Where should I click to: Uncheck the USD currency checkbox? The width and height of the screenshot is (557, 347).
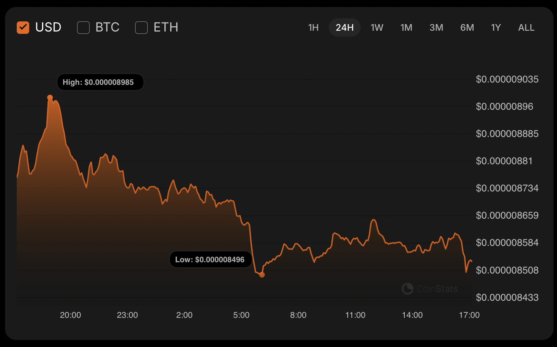[23, 28]
